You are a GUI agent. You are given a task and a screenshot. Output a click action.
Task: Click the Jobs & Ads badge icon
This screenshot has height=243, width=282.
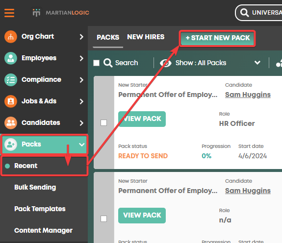(x=11, y=101)
